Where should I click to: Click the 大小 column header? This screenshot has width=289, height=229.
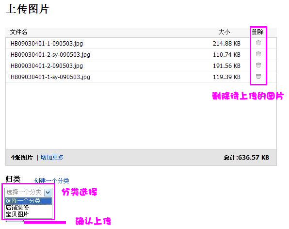(x=224, y=32)
